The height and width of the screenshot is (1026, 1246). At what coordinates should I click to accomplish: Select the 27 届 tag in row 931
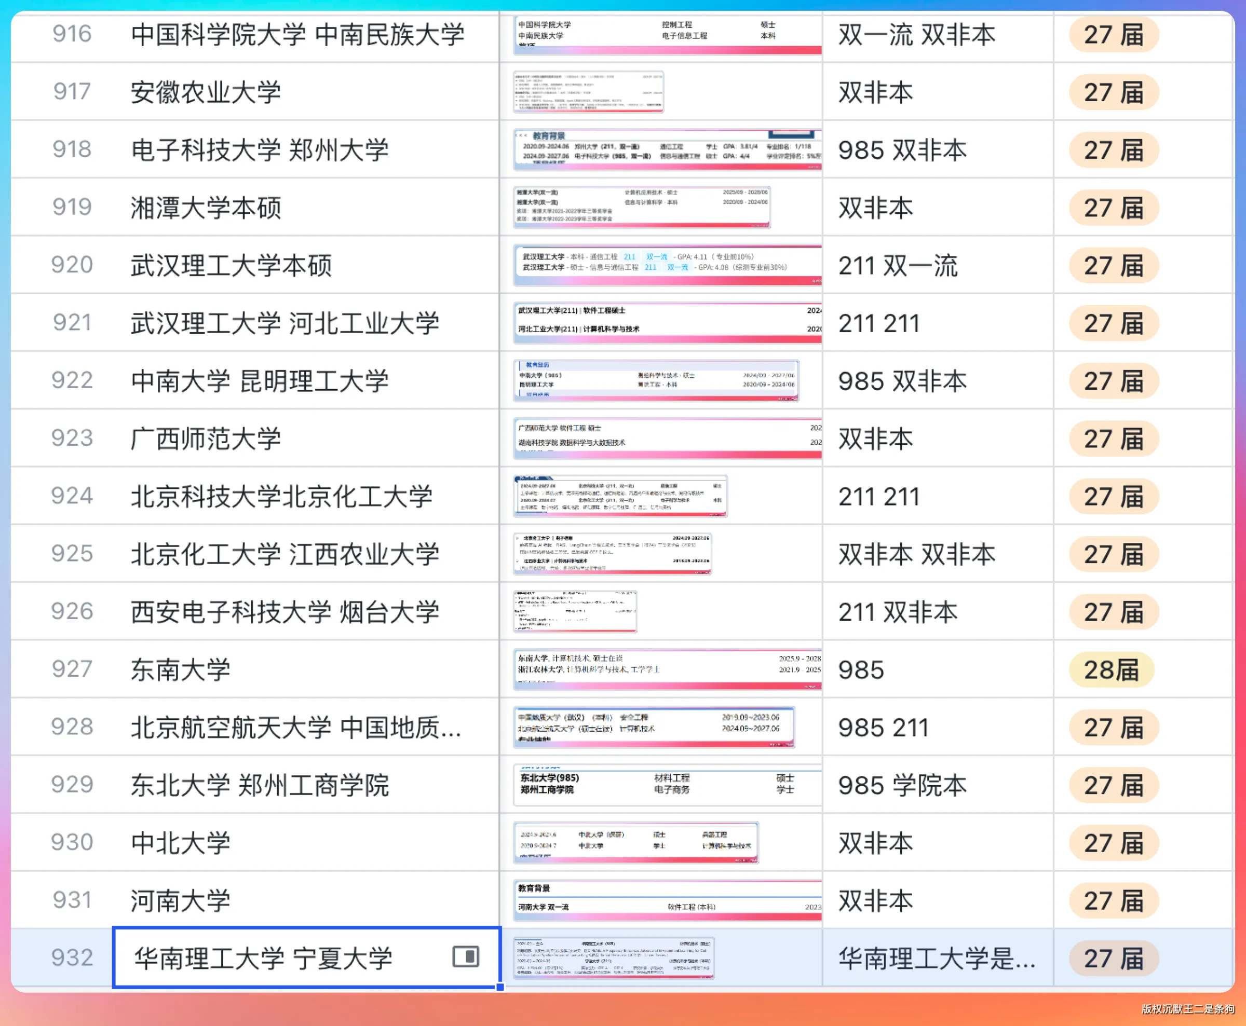(1114, 900)
